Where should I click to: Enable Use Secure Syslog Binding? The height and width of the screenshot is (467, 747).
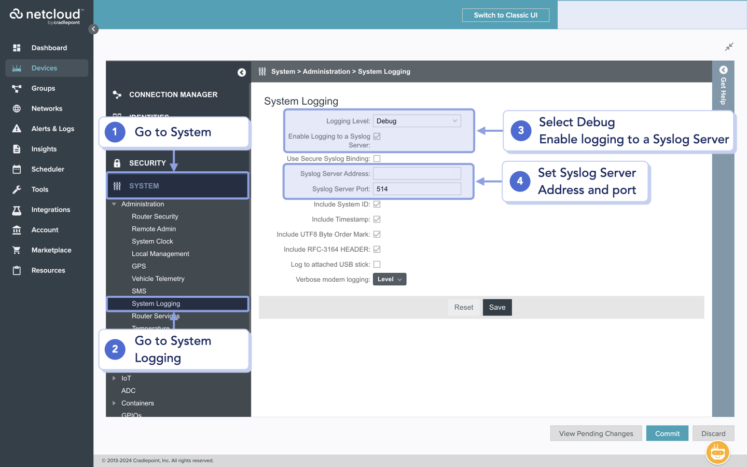[377, 158]
